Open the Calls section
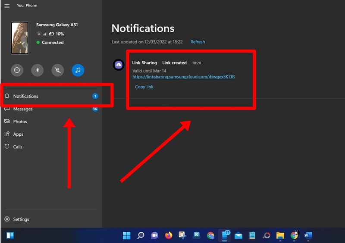Image resolution: width=345 pixels, height=243 pixels. [x=18, y=147]
